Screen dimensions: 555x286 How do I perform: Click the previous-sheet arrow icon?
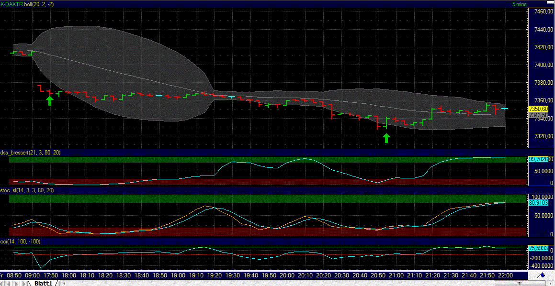pyautogui.click(x=10, y=283)
